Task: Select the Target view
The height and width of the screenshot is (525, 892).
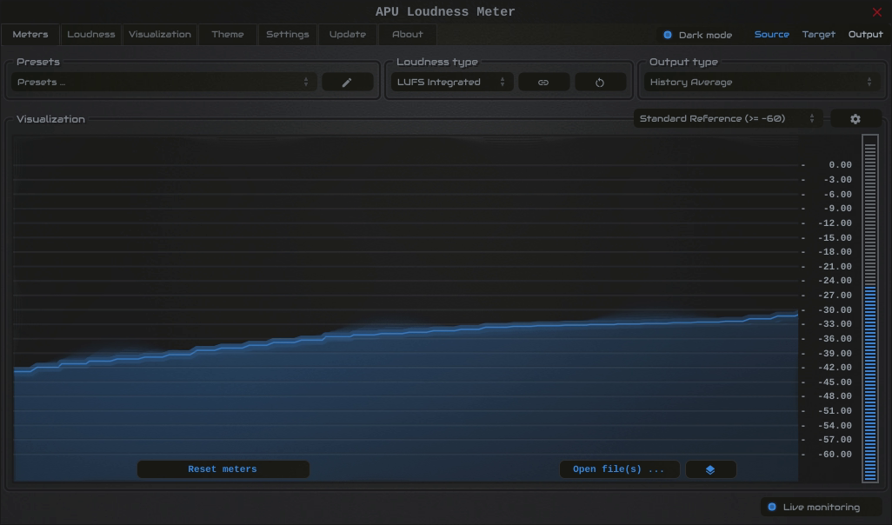Action: point(819,34)
